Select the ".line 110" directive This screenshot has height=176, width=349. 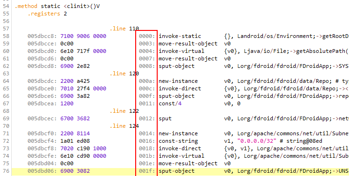click(124, 29)
